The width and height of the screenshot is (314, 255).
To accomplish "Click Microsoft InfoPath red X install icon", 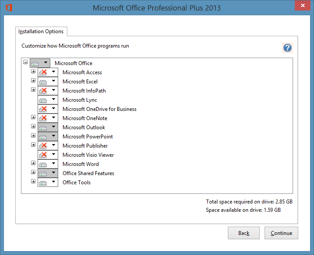I will (x=43, y=91).
